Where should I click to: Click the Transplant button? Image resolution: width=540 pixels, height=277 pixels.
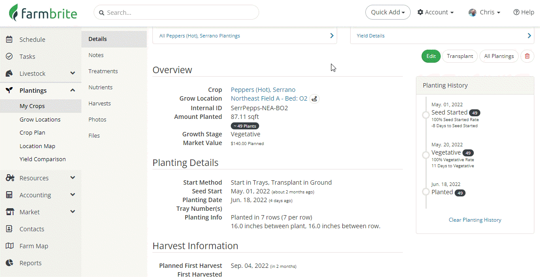[460, 56]
